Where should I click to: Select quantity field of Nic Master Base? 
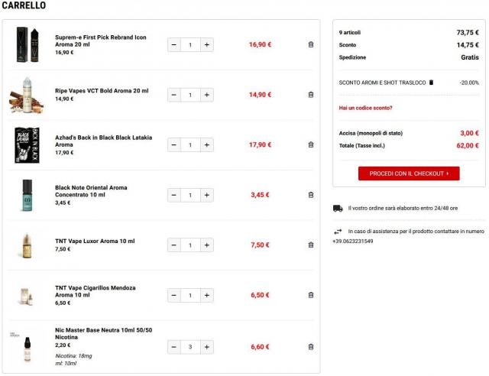point(190,347)
